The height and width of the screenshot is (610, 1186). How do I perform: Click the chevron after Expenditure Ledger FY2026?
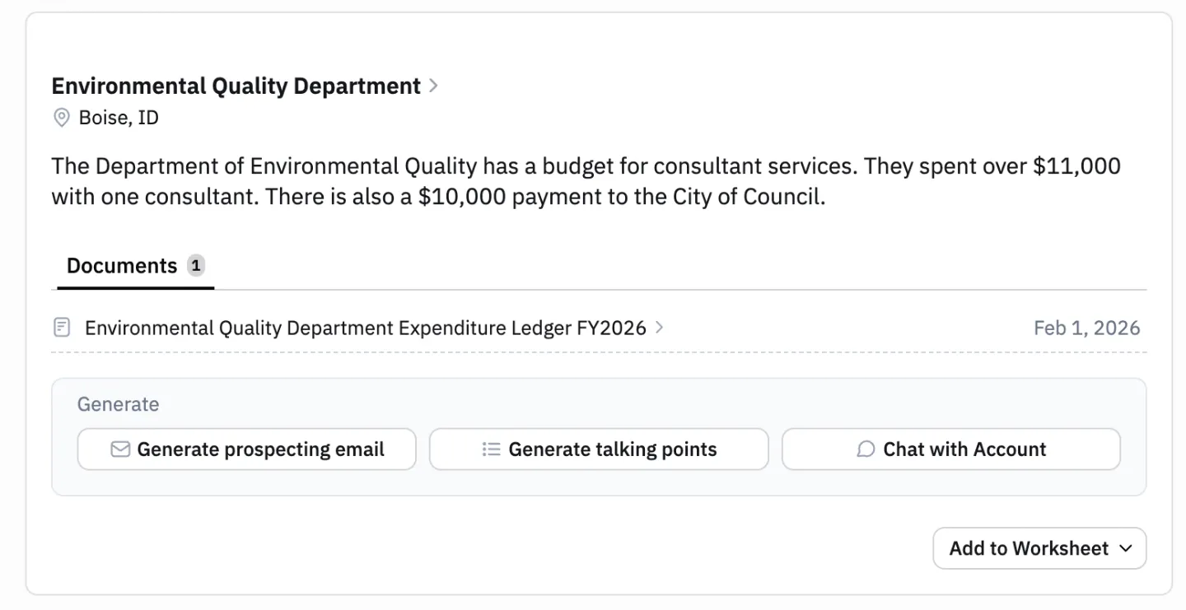point(659,328)
